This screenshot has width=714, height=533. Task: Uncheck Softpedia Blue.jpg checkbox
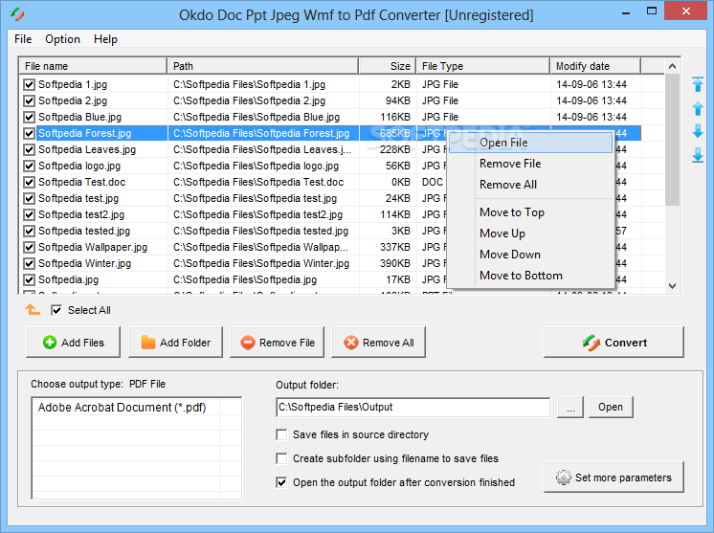click(x=29, y=117)
